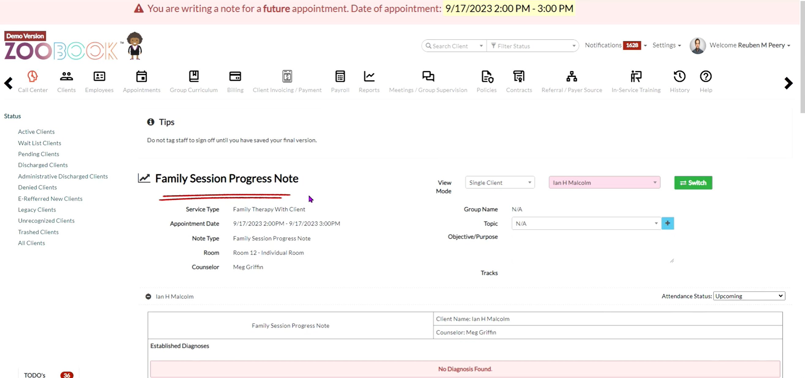The image size is (805, 378).
Task: Open the Appointments calendar icon
Action: pos(141,76)
